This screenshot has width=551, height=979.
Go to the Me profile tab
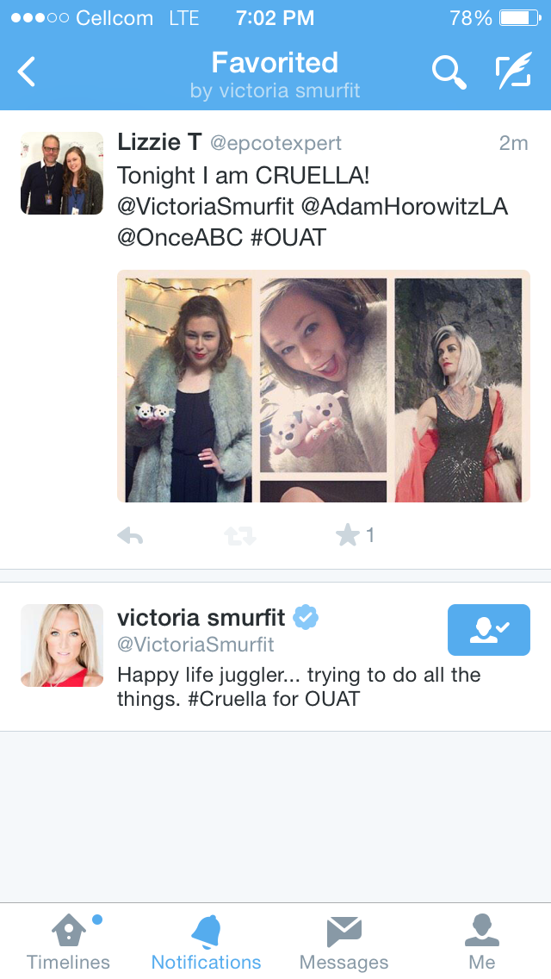[482, 942]
